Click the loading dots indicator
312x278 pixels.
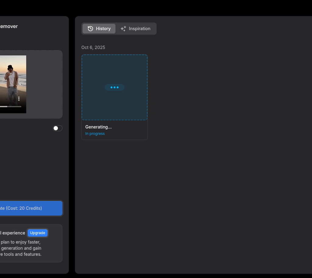(x=115, y=87)
